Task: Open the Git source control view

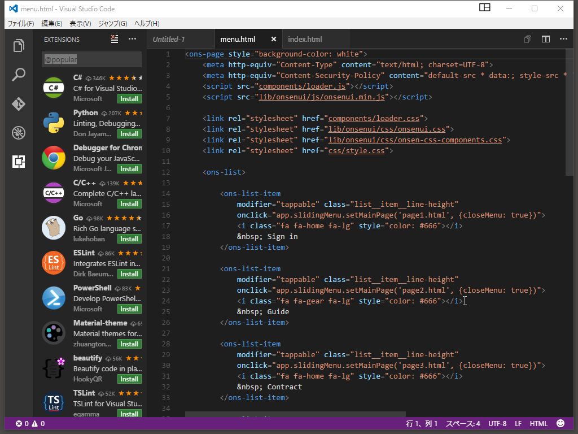Action: (19, 104)
